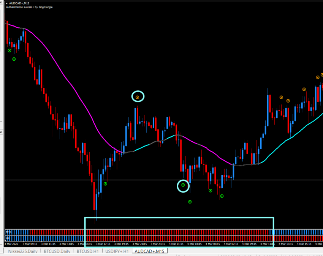Select the orange signal inside the cyan circle

pyautogui.click(x=138, y=97)
